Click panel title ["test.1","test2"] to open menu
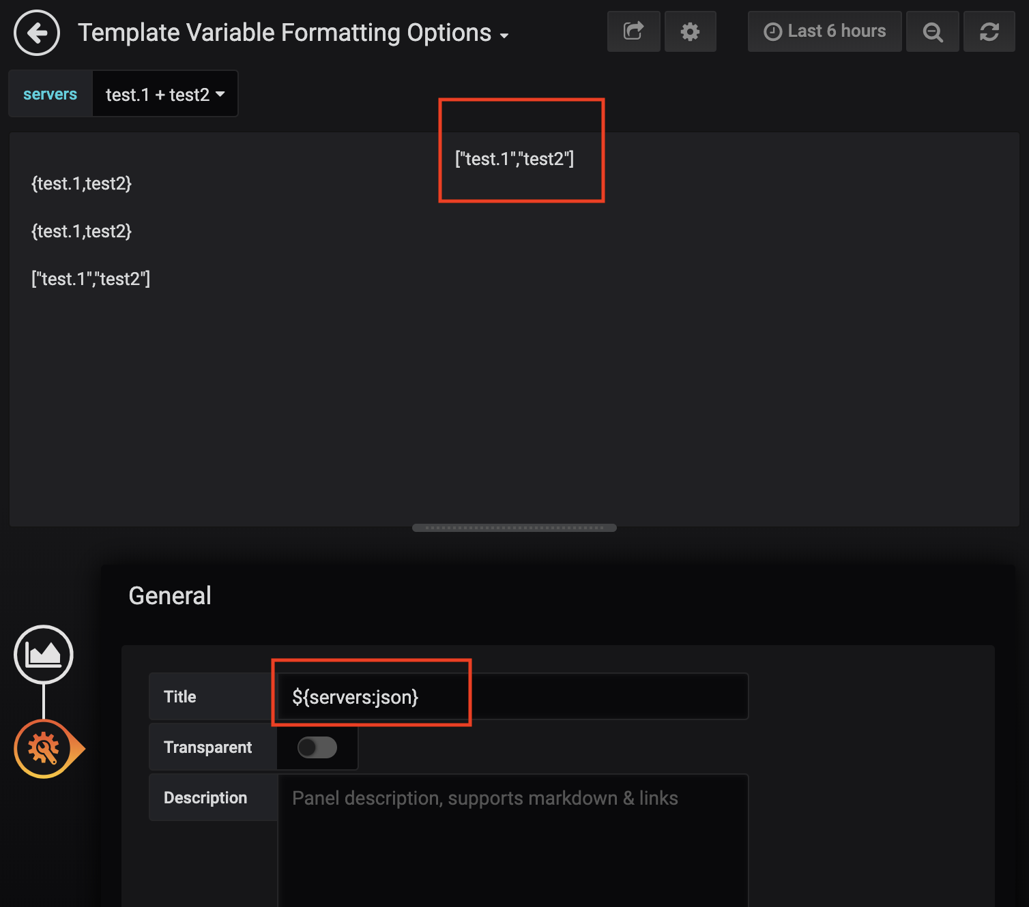 (514, 159)
